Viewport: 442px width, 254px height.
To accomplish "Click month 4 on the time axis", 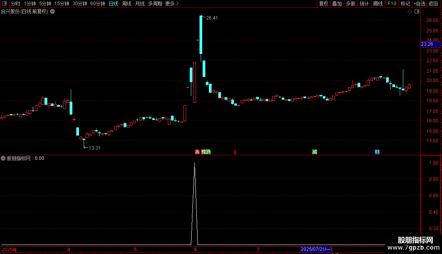I will [69, 249].
